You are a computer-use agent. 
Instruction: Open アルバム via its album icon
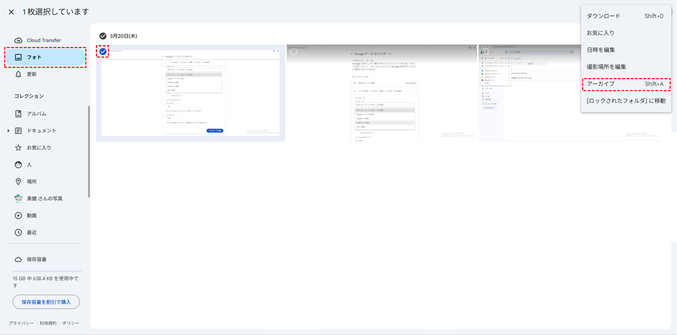point(18,114)
